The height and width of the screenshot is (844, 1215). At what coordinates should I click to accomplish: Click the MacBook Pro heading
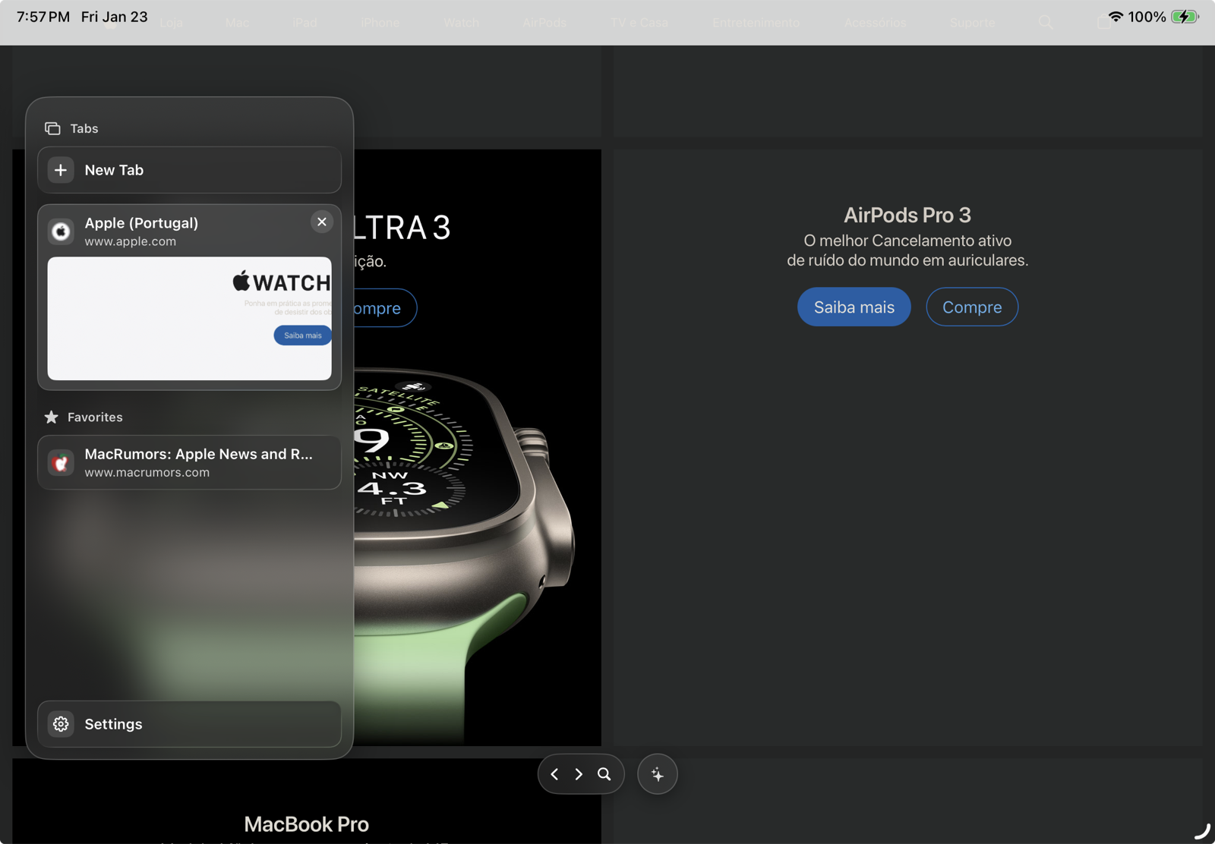(307, 824)
